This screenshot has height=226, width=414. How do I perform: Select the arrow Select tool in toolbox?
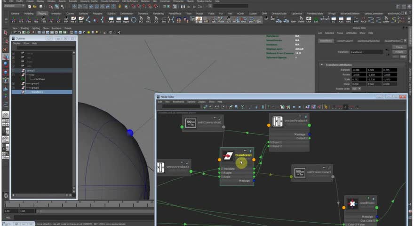[6, 32]
